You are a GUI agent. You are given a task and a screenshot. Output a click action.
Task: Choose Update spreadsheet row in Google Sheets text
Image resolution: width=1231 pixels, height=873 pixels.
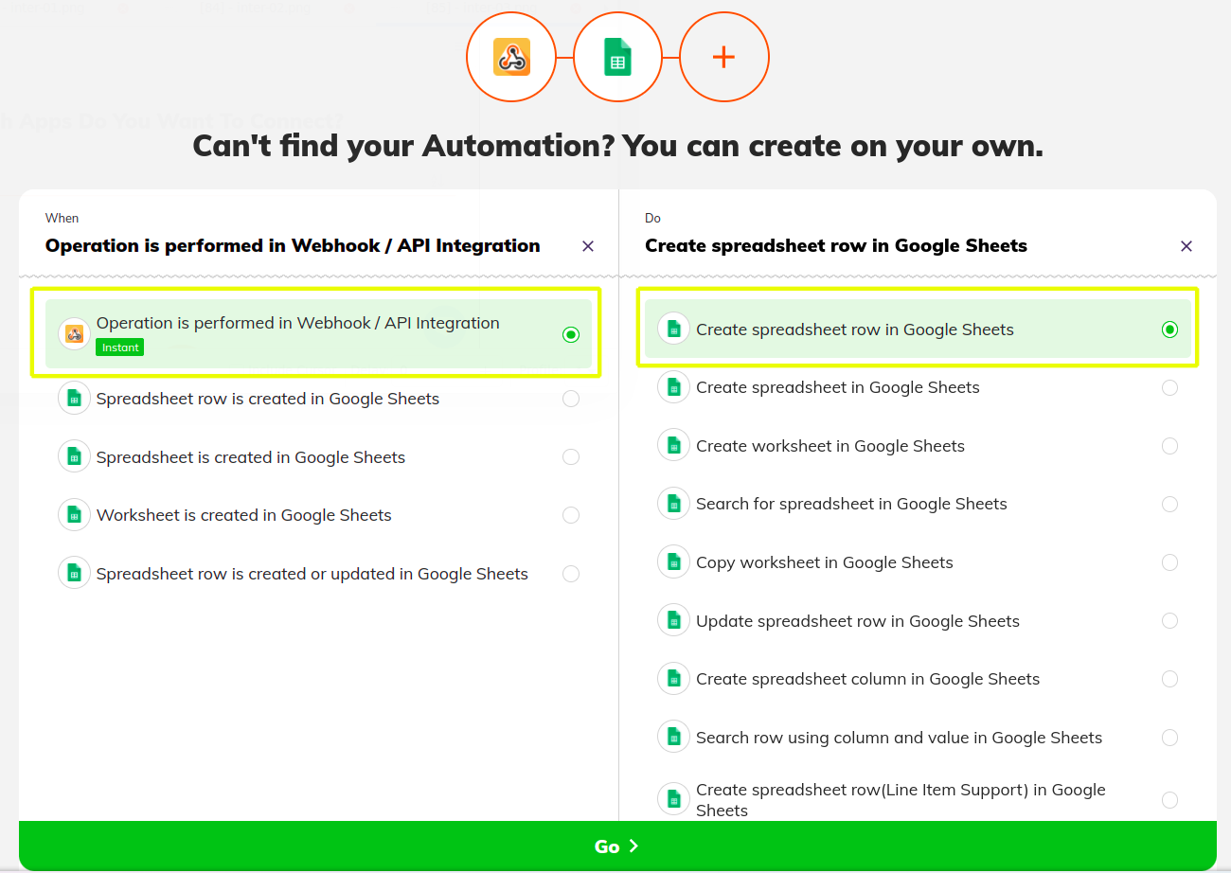858,621
